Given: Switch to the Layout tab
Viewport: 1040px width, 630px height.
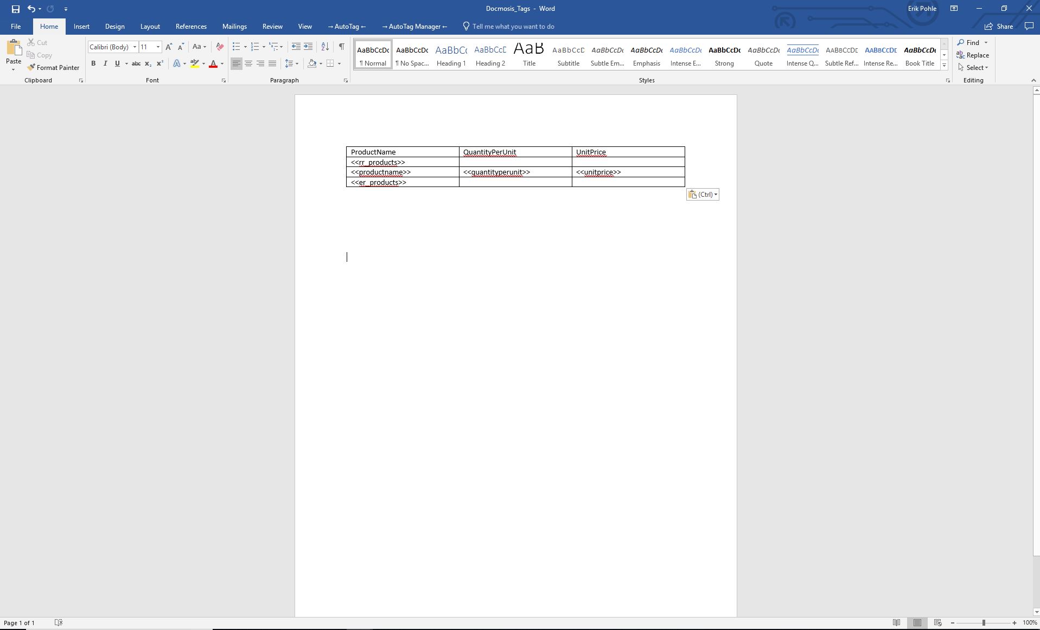Looking at the screenshot, I should (150, 27).
